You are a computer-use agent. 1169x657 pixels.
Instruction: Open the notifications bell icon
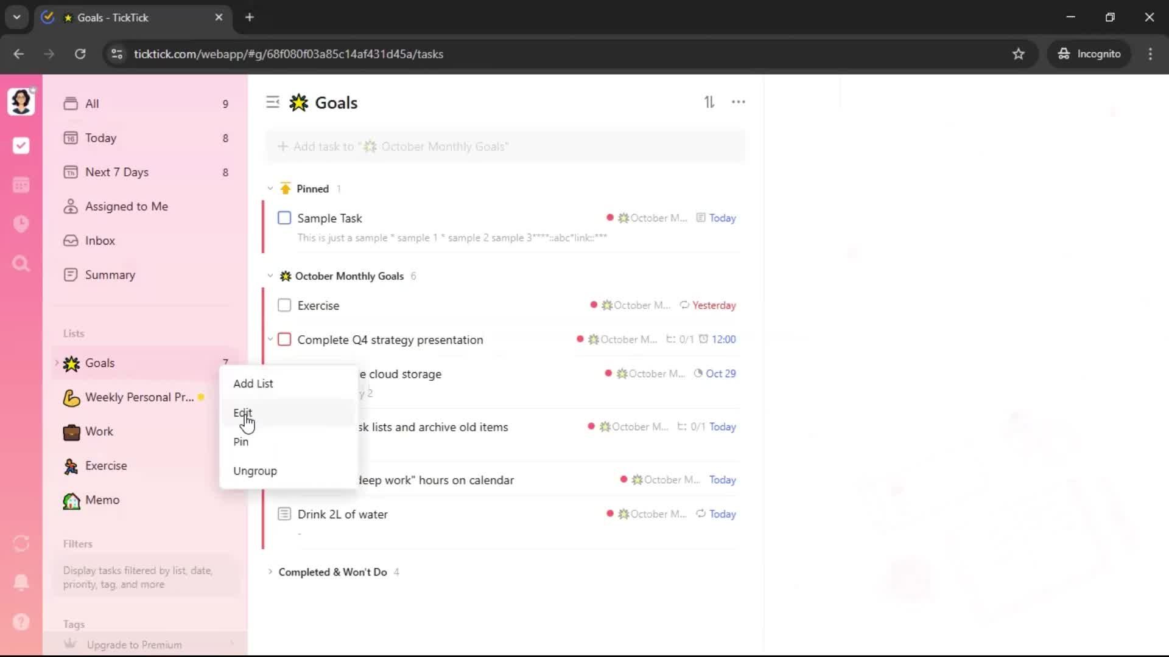(x=21, y=582)
